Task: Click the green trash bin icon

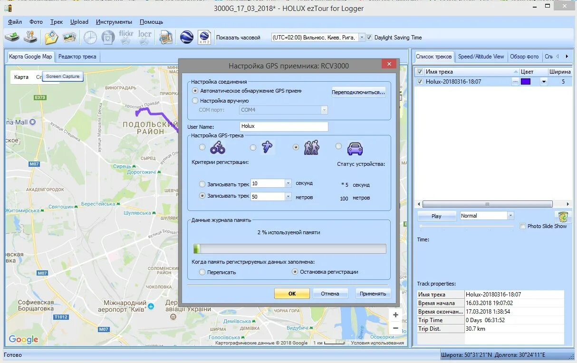Action: point(563,217)
